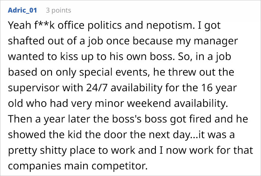
Task: Select the word shafted in the comment
Action: (26, 41)
